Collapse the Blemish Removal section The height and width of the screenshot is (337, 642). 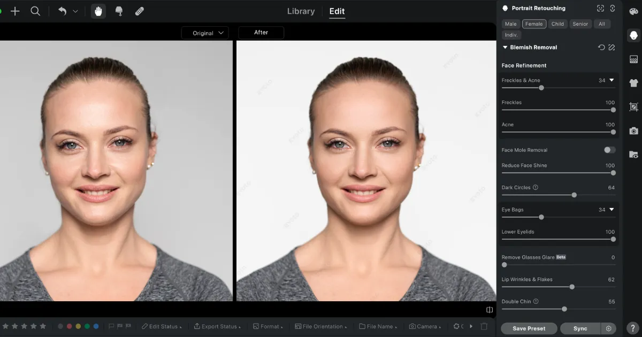click(x=505, y=48)
